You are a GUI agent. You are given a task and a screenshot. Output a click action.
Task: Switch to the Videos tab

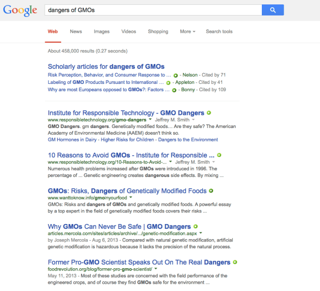pos(128,32)
